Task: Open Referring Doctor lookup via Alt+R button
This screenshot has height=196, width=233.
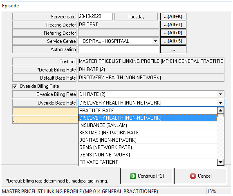Action: tap(173, 33)
